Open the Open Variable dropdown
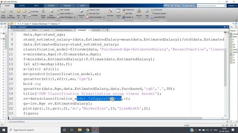 click(65, 13)
